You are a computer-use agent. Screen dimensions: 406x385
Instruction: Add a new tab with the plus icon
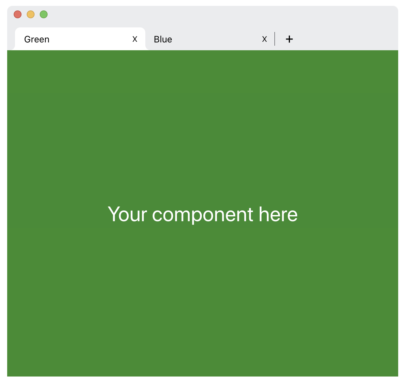pos(289,39)
